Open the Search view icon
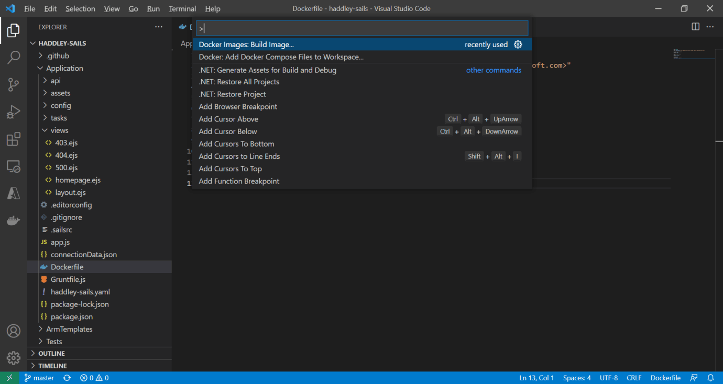Image resolution: width=723 pixels, height=384 pixels. pos(14,57)
